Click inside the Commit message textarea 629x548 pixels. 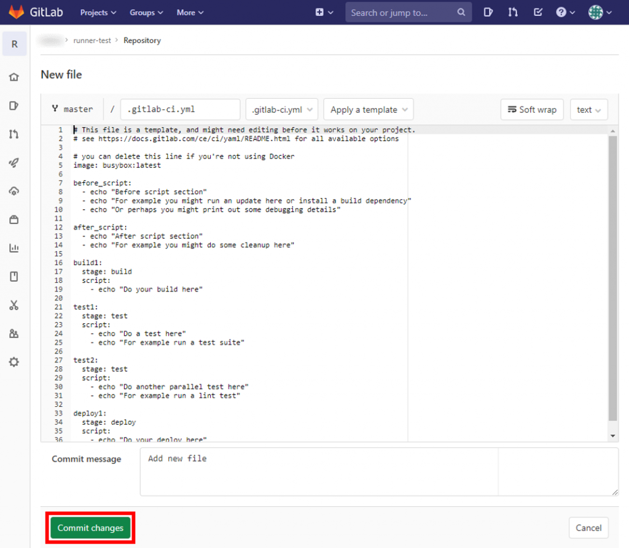[378, 472]
